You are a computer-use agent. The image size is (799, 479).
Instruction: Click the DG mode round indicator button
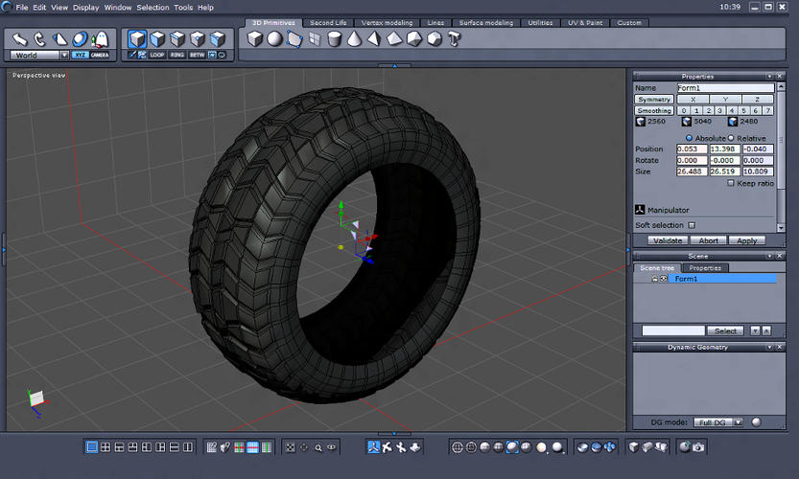pyautogui.click(x=756, y=422)
